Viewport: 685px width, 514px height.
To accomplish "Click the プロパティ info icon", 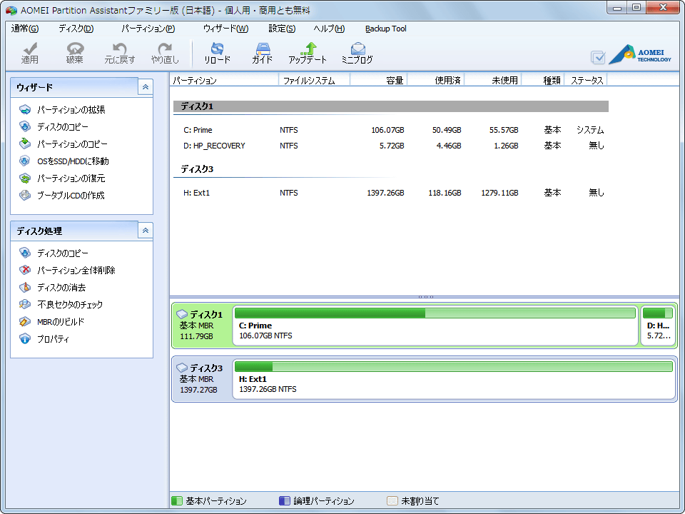I will [x=25, y=338].
